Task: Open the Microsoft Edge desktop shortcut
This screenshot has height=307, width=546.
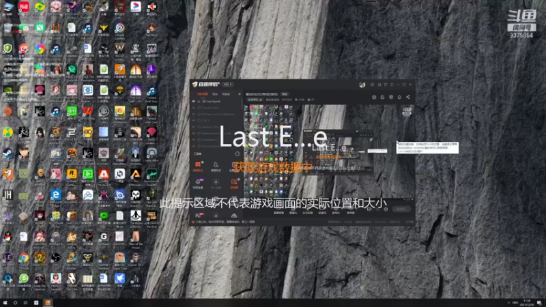Action: 56,195
